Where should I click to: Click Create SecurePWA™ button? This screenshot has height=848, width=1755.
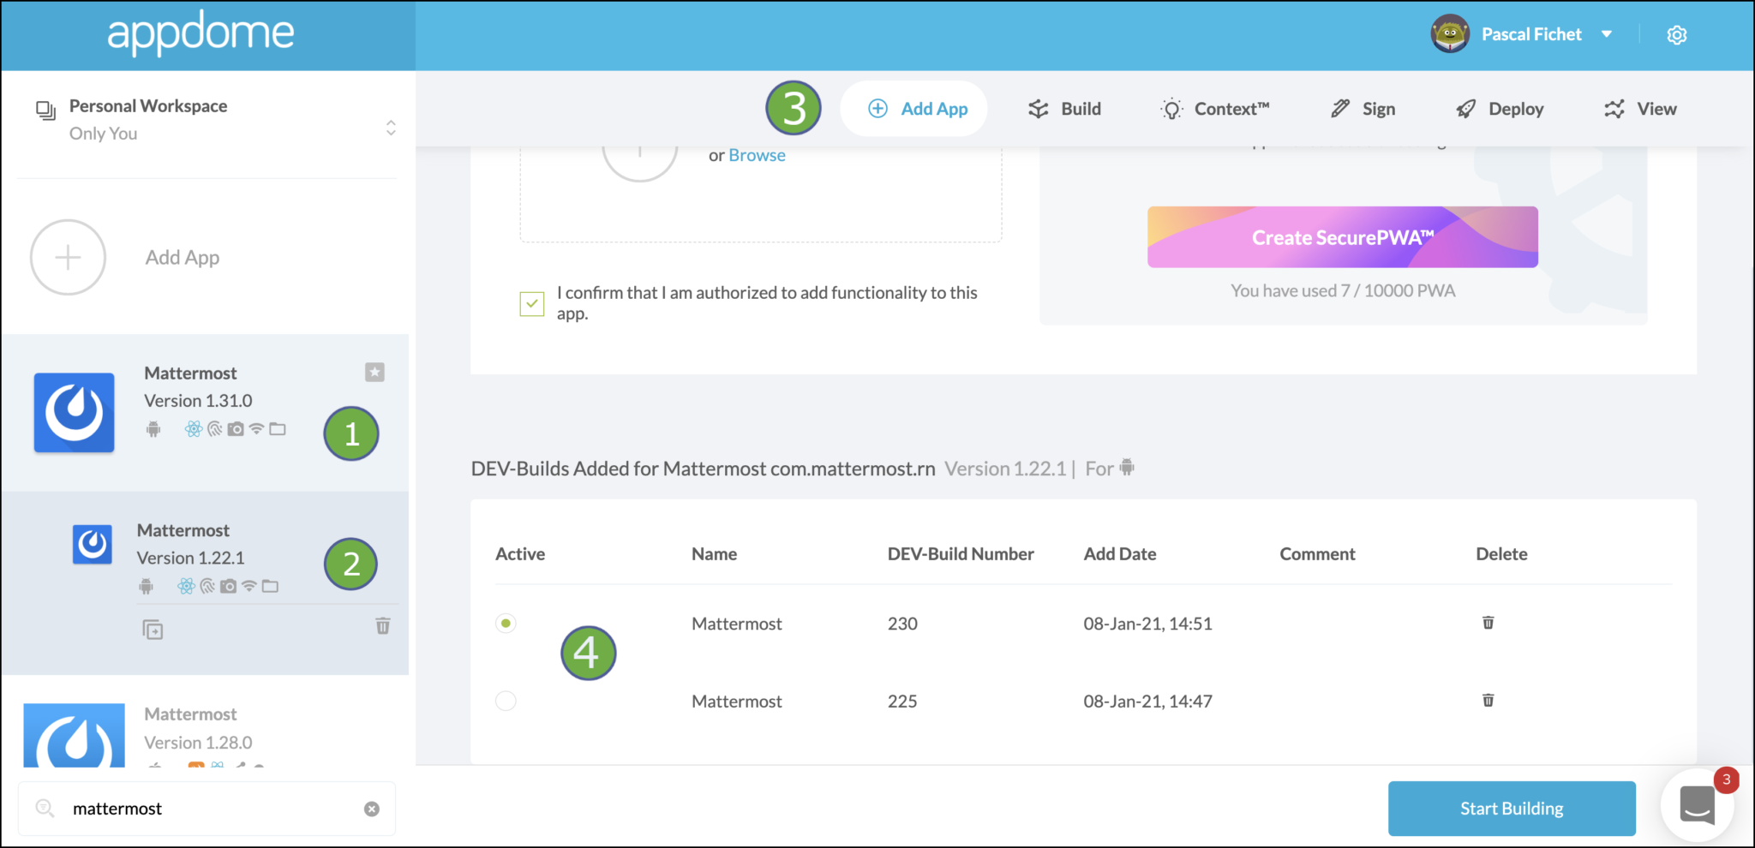[x=1343, y=237]
